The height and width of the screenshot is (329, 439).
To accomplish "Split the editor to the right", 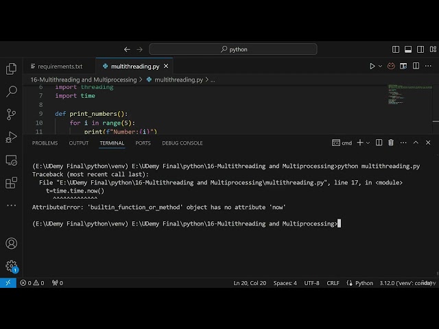I will [x=416, y=66].
